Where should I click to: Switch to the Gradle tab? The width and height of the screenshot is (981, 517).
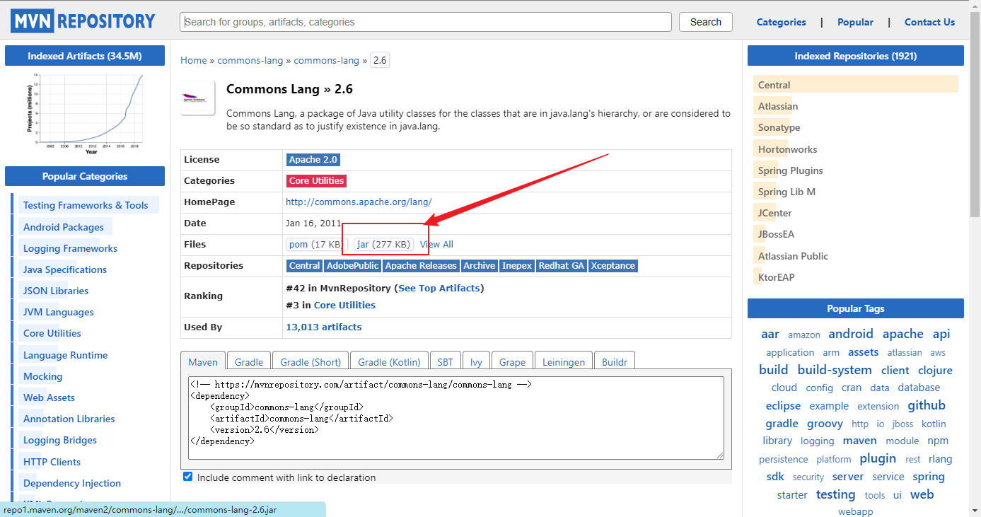point(249,361)
